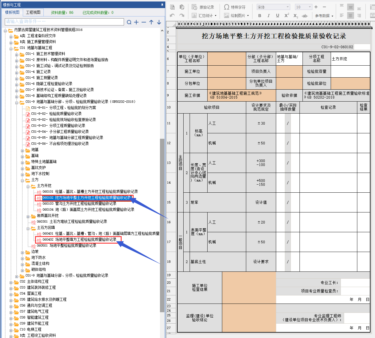Click the paste clipboard icon
Viewport: 375px width, 338px height.
tap(182, 7)
